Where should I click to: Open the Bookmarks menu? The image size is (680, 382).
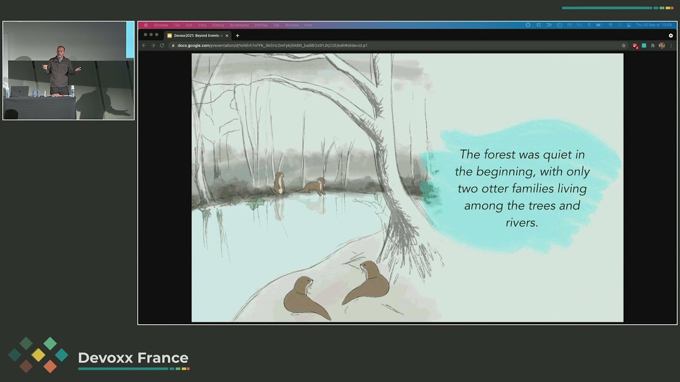click(240, 25)
